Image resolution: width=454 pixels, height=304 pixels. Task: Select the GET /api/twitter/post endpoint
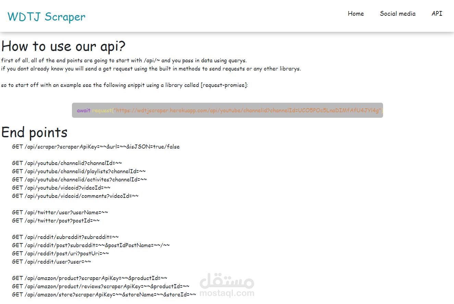point(56,221)
